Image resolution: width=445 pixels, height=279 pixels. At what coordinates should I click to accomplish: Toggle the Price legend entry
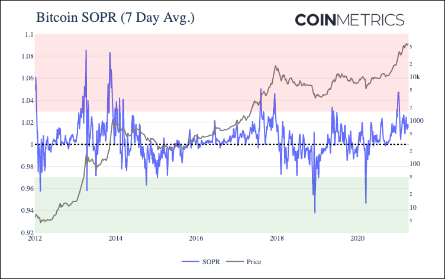243,262
